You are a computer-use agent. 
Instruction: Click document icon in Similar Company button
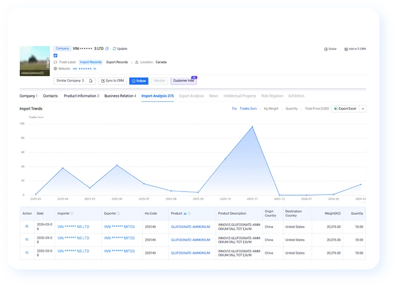click(x=91, y=81)
